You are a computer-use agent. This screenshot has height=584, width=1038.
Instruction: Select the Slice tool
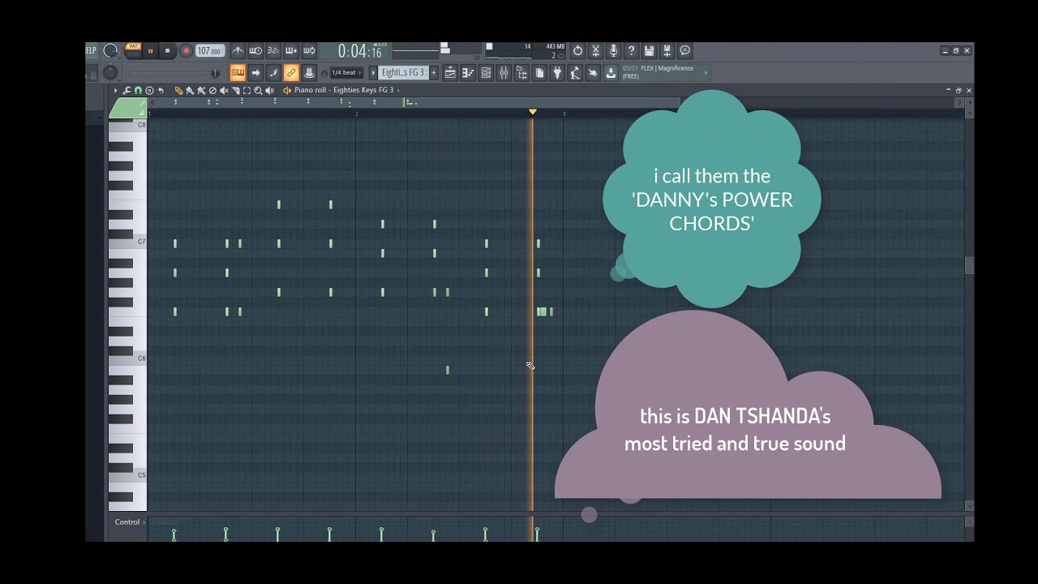point(235,90)
